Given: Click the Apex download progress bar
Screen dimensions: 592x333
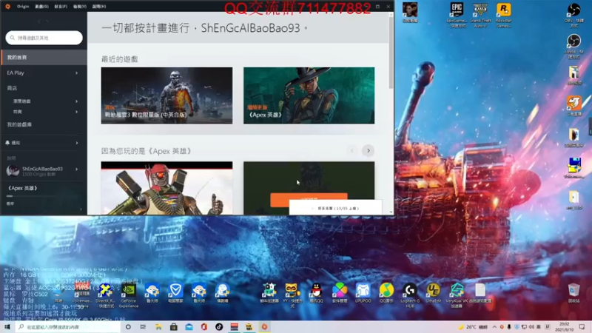Looking at the screenshot, I should coord(44,196).
